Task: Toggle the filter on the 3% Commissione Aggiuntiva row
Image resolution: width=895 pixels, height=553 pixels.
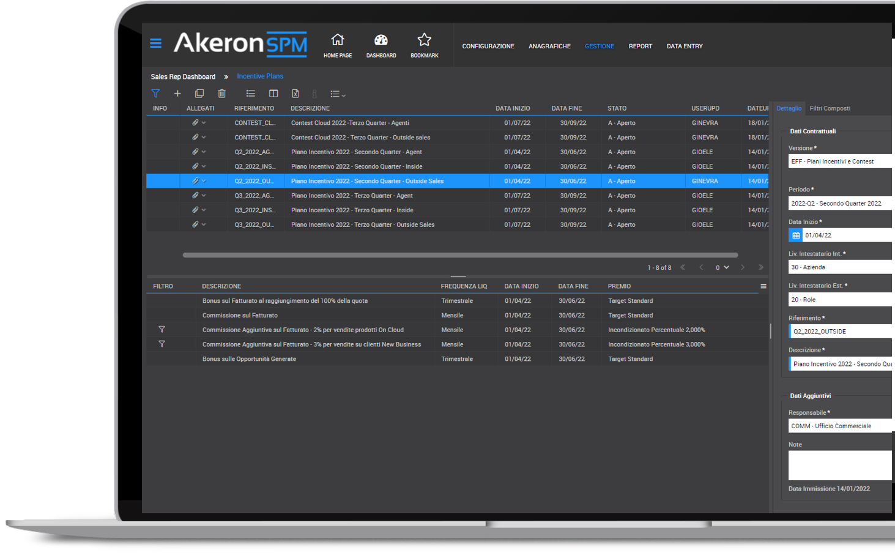Action: tap(162, 344)
